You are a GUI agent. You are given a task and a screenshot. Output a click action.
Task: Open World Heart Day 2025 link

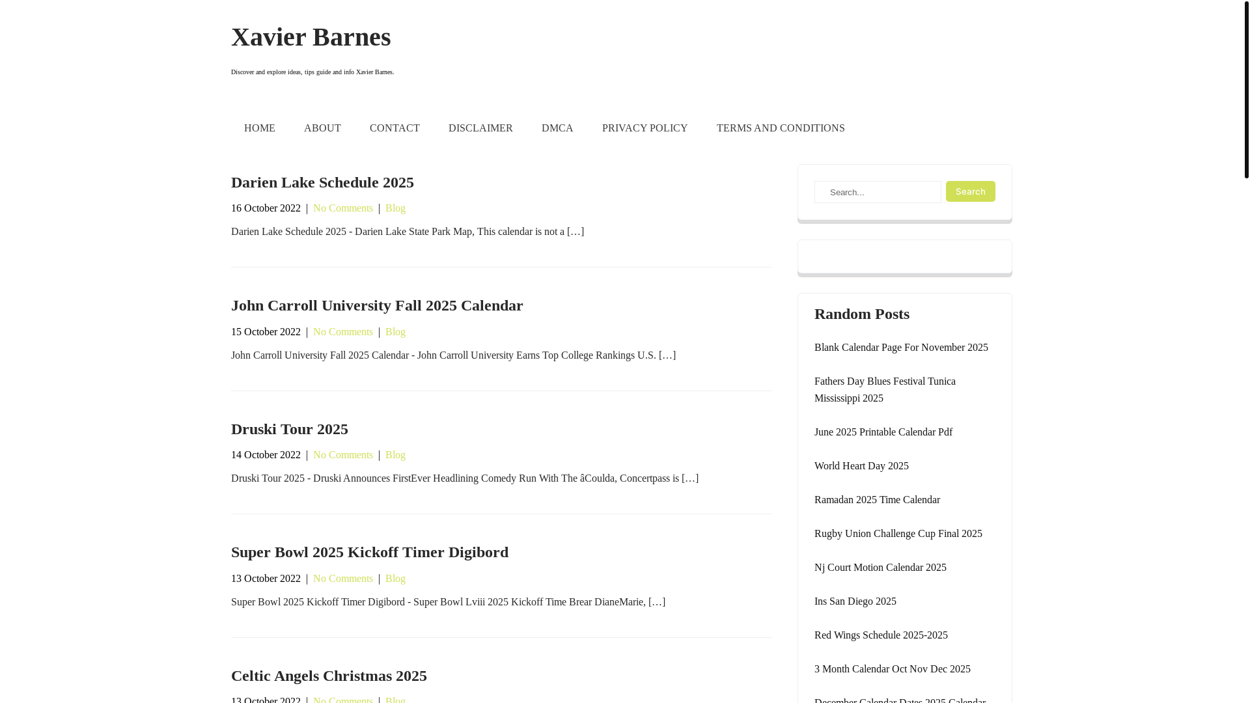861,466
